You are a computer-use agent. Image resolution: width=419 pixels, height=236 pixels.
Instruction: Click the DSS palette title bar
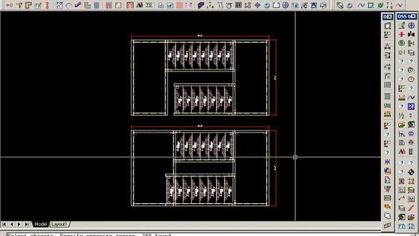pyautogui.click(x=407, y=16)
